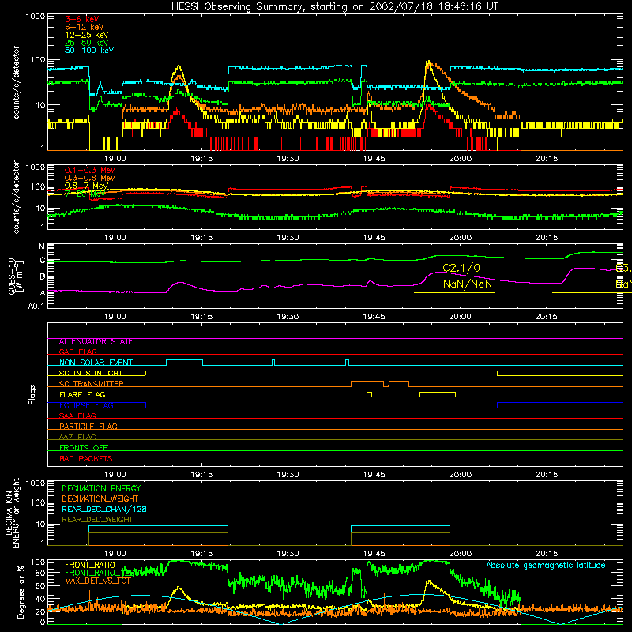Select the FRONTS_OFF flag label

click(x=84, y=448)
